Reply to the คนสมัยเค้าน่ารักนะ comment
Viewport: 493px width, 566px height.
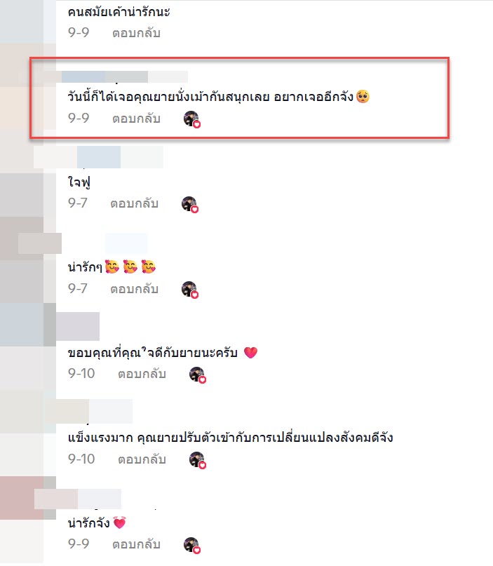tap(136, 33)
